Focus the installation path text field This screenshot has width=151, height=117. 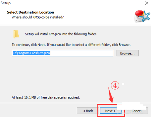[63, 53]
